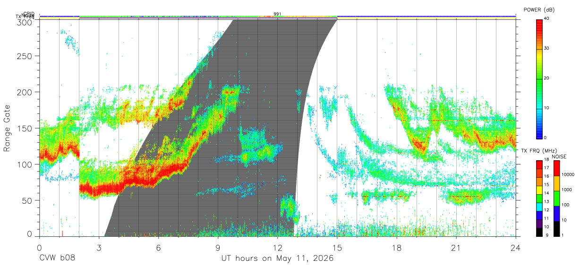
Task: Click the "50" range gate tick label
Action: pos(26,200)
